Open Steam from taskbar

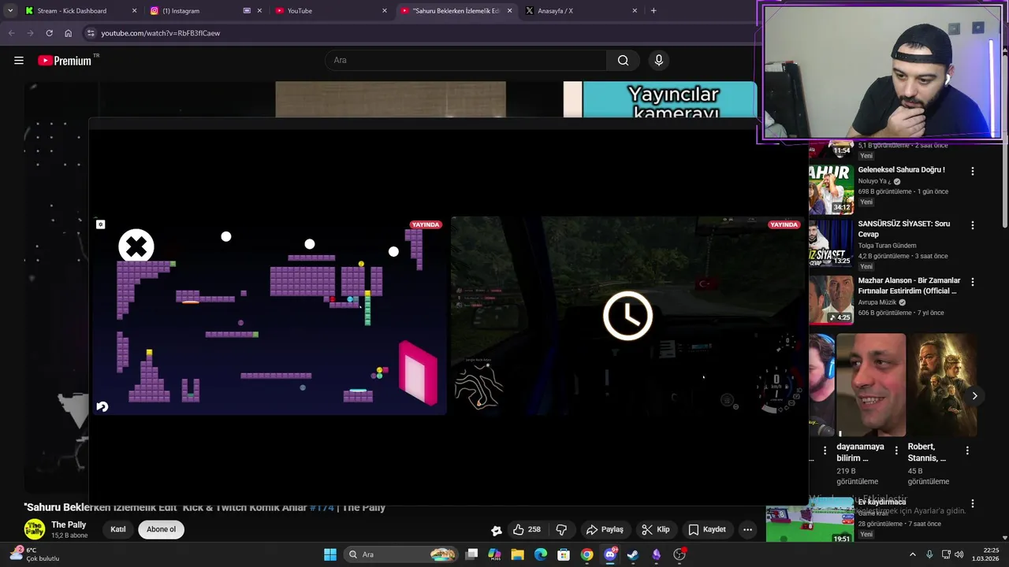633,554
